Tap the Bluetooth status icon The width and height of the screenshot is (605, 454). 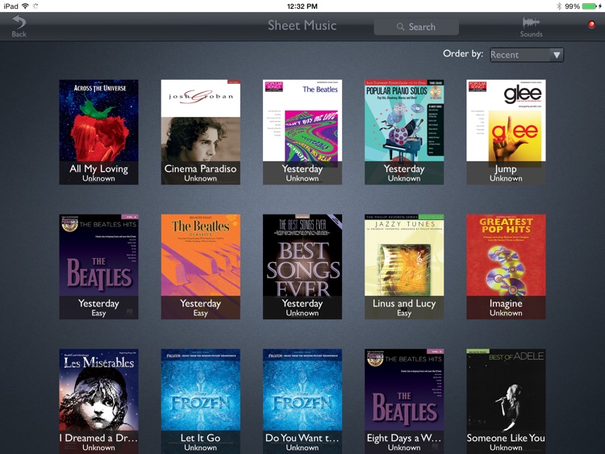[559, 6]
